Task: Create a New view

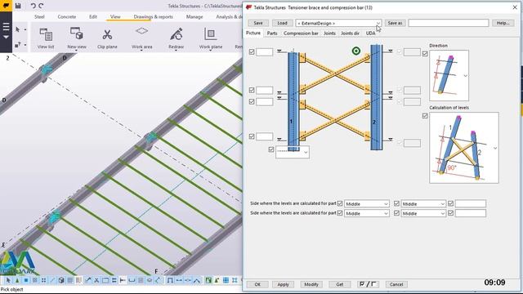Action: click(77, 38)
